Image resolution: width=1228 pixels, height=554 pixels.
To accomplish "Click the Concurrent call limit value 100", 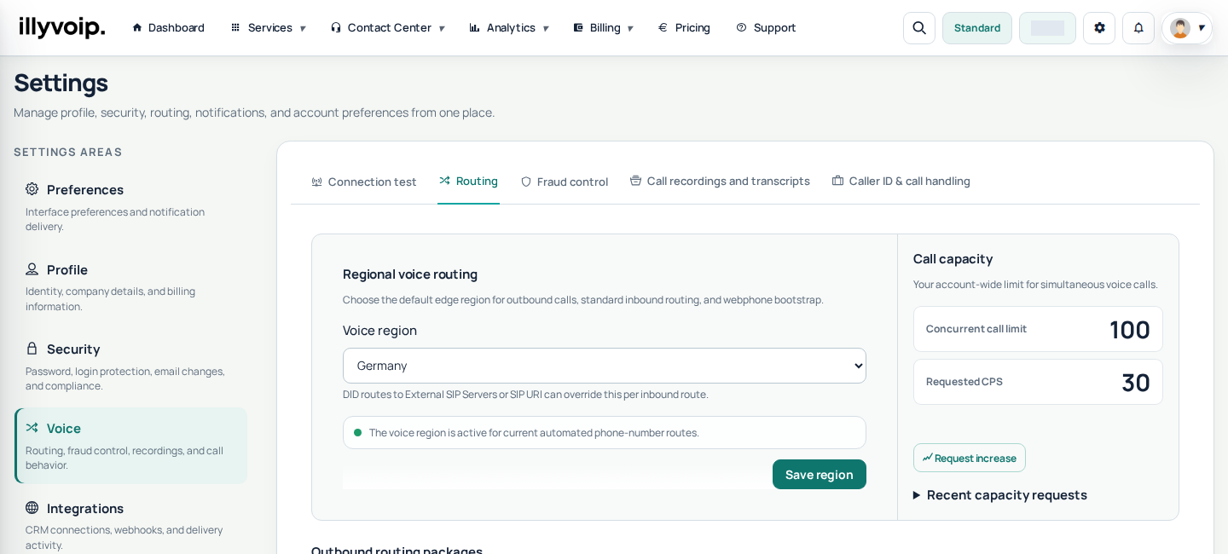I will coord(1130,329).
